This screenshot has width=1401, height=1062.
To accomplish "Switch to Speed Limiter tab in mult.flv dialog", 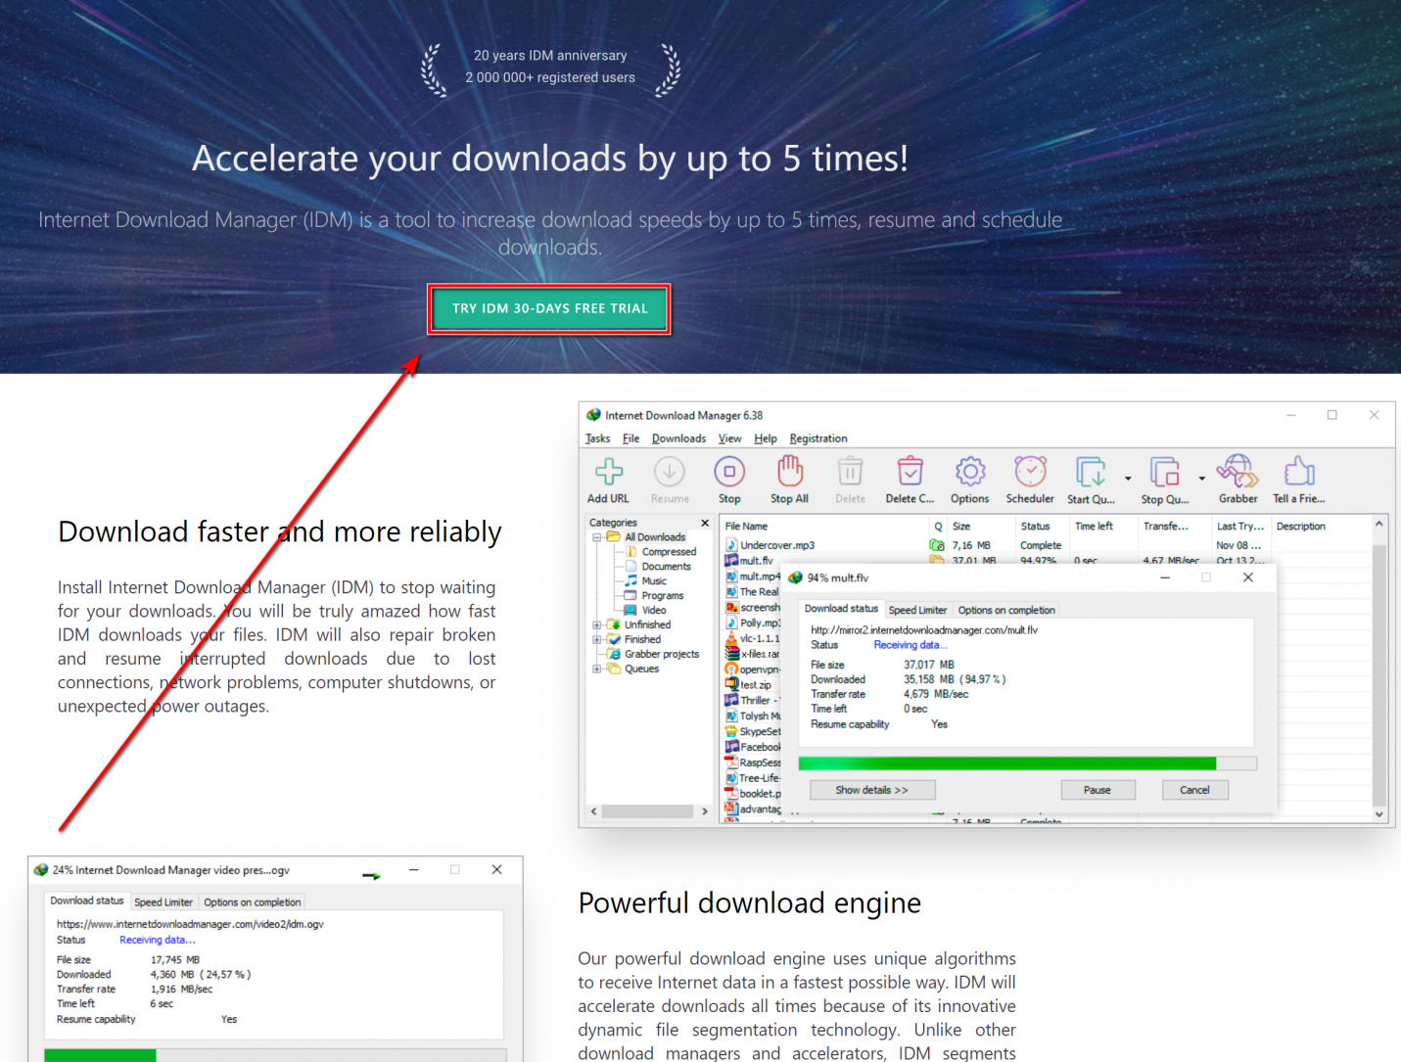I will (x=917, y=610).
